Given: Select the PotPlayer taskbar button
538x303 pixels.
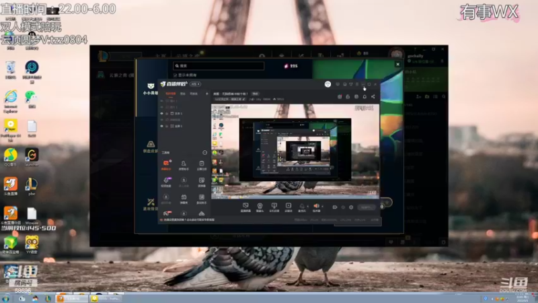Looking at the screenshot, I should [106, 298].
